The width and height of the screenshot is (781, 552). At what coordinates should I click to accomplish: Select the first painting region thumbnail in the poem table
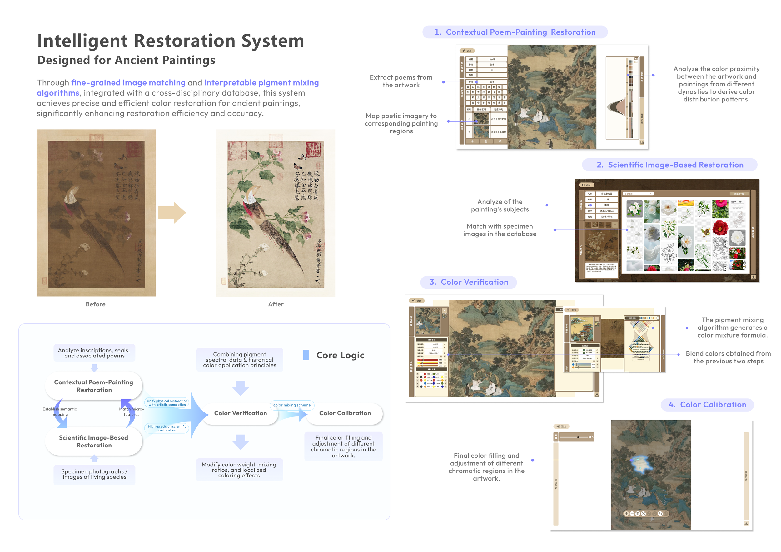click(481, 119)
